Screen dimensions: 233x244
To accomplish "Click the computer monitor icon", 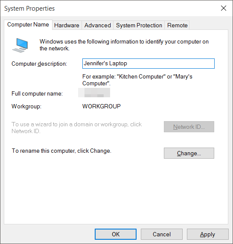I will 20,45.
